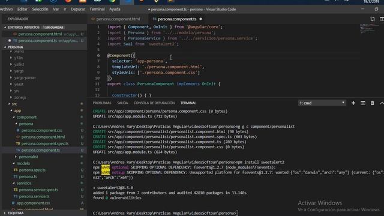The width and height of the screenshot is (384, 216).
Task: Open persona.component.ts in Editores Abiertos list
Action: pos(44,41)
